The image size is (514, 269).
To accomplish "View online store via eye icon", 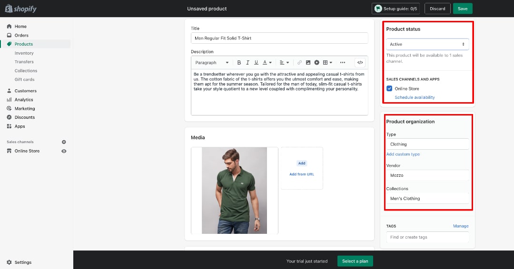I will tap(64, 151).
